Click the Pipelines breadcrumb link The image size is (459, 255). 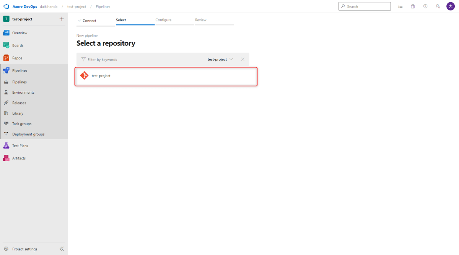tap(103, 6)
